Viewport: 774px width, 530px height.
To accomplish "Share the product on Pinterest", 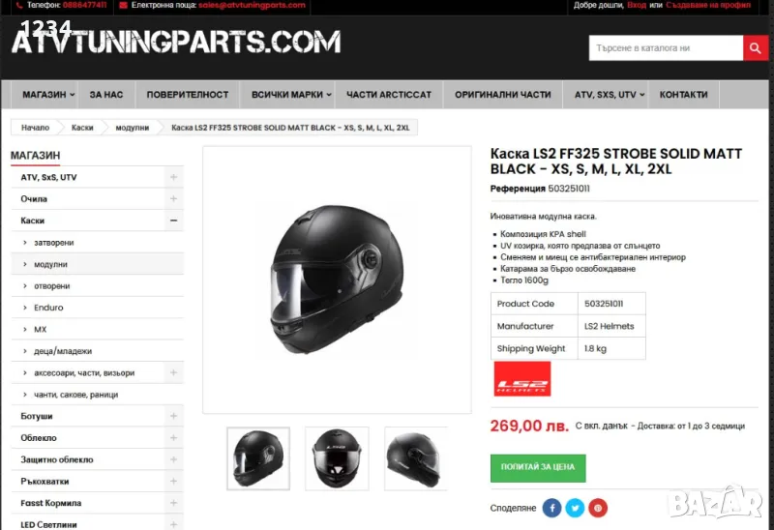I will [x=597, y=508].
